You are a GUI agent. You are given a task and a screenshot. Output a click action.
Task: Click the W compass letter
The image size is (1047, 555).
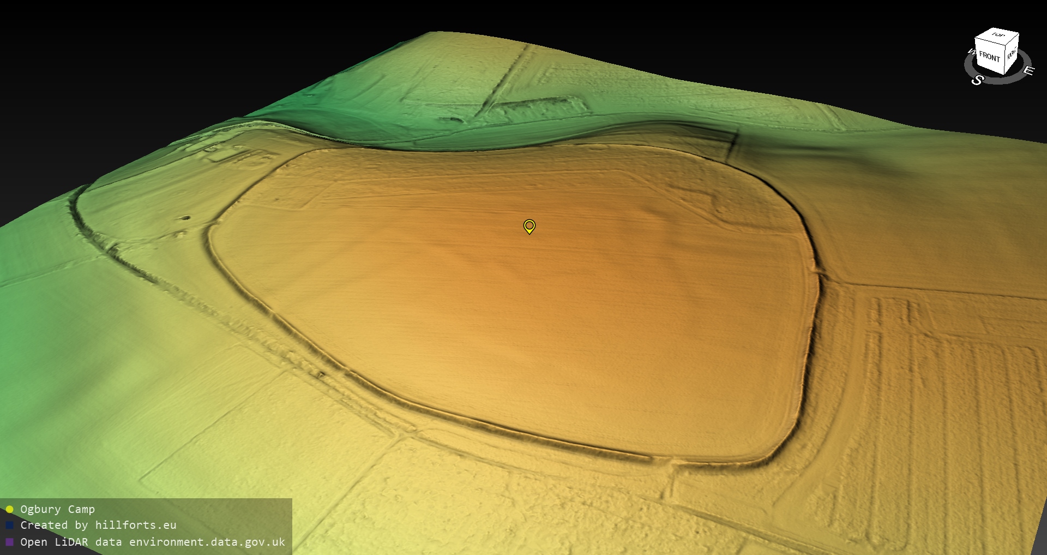971,52
